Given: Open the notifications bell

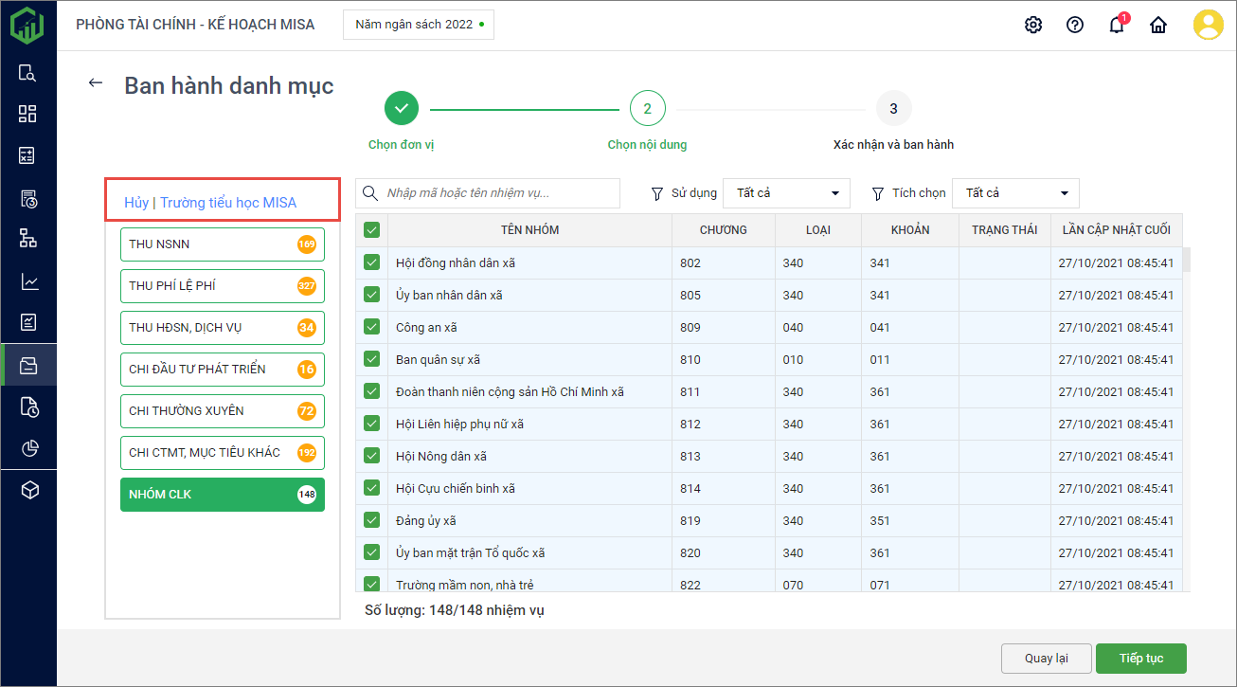Looking at the screenshot, I should coord(1117,26).
